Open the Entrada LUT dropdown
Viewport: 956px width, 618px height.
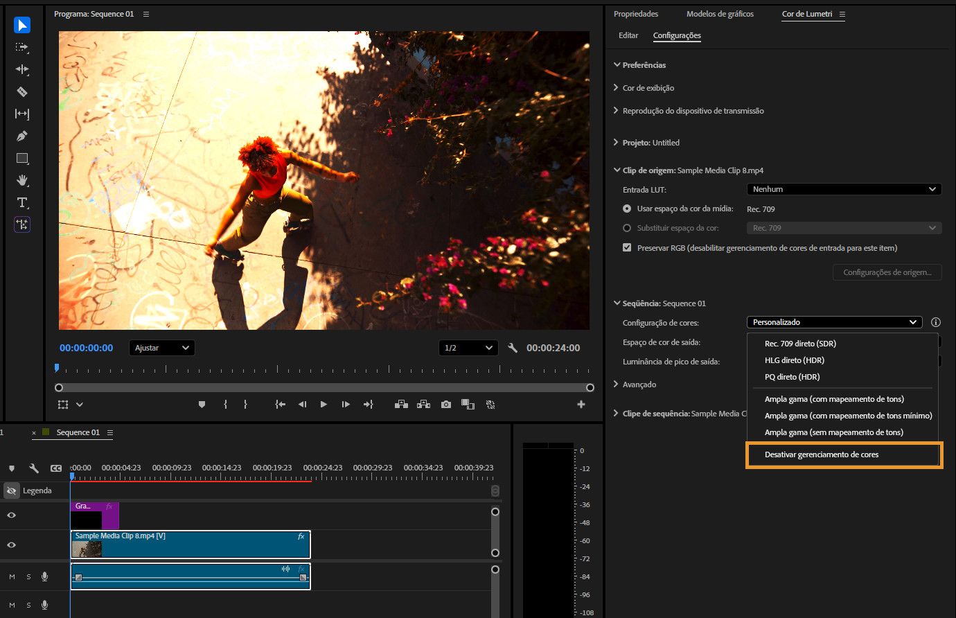(844, 189)
